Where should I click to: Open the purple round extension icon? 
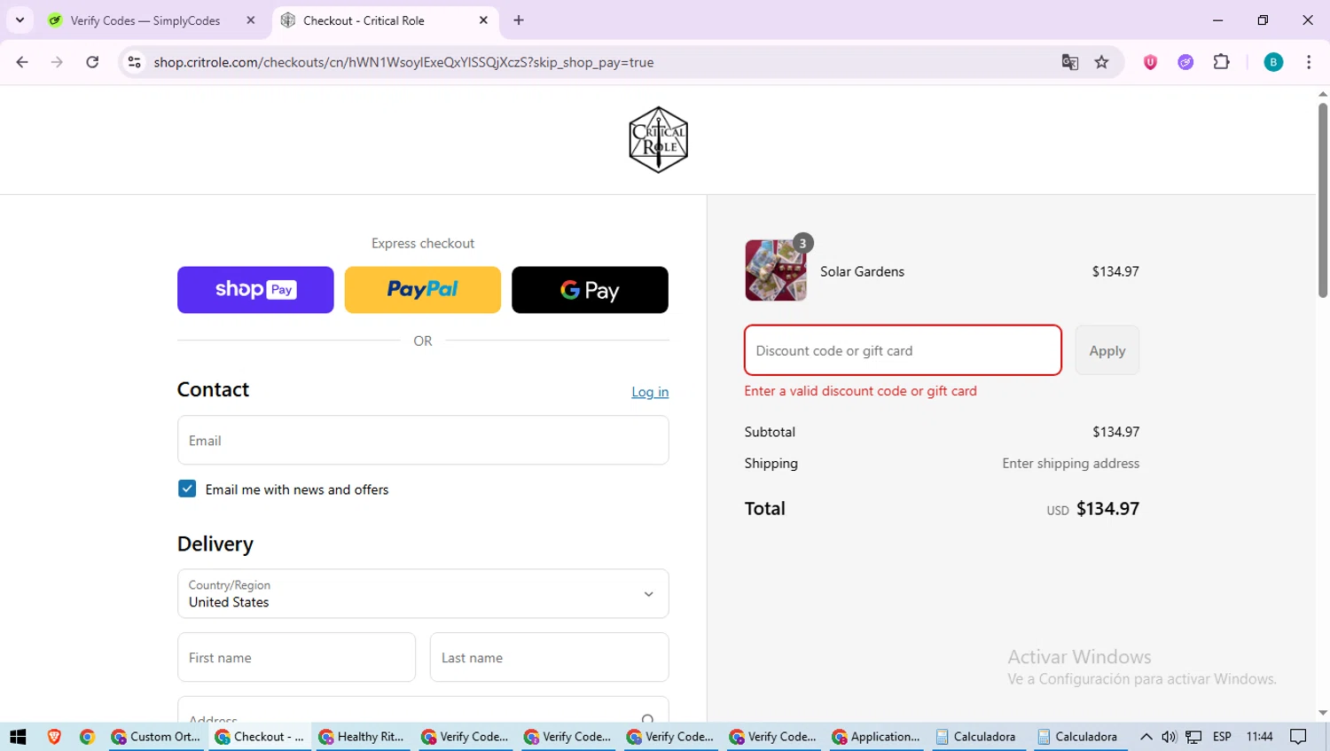1185,62
